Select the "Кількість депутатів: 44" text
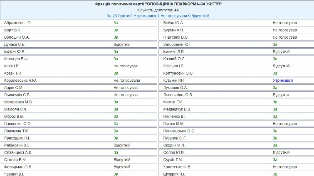The height and width of the screenshot is (176, 314). point(158,10)
